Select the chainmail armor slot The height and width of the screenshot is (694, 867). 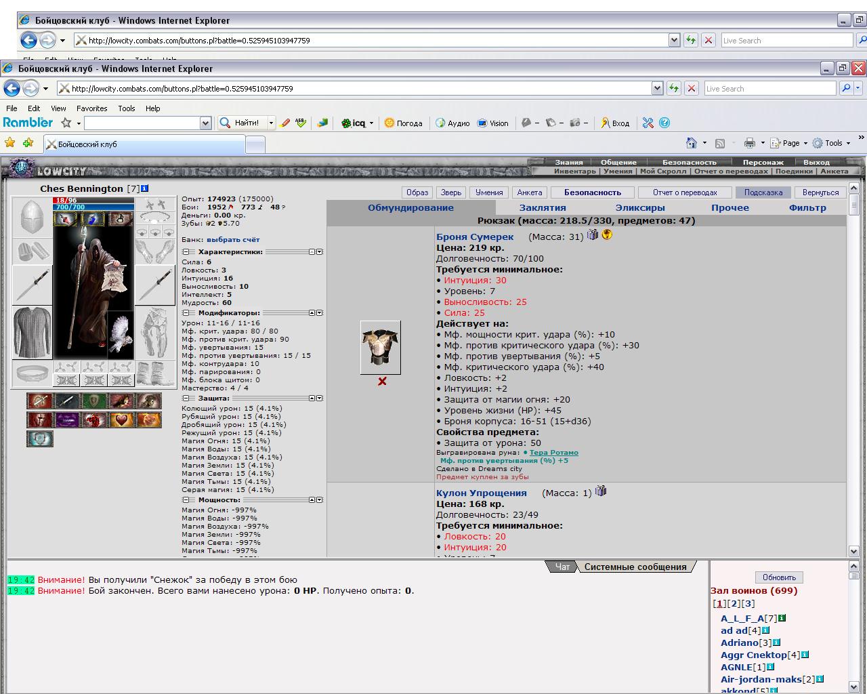click(x=32, y=332)
